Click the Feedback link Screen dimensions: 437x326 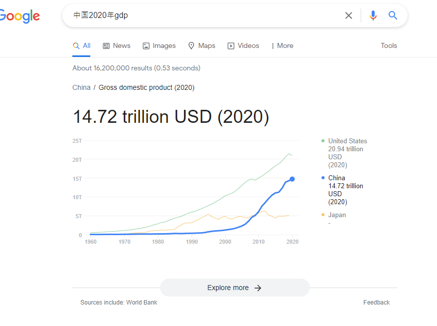[377, 303]
